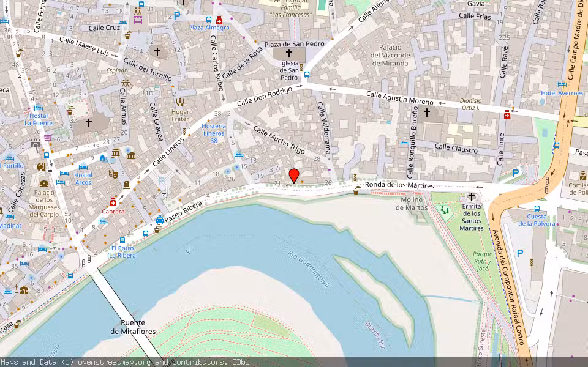Click the pharmacy icon beside Plaza Almagra
Image resolution: width=588 pixels, height=367 pixels.
219,20
